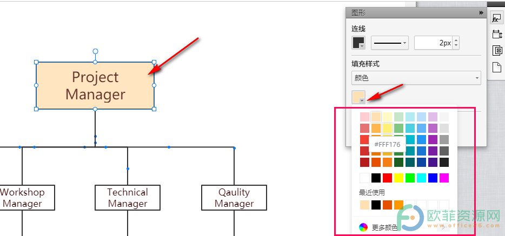Pick lime green swatch in standard colors row
This screenshot has width=505, height=236.
coord(410,178)
